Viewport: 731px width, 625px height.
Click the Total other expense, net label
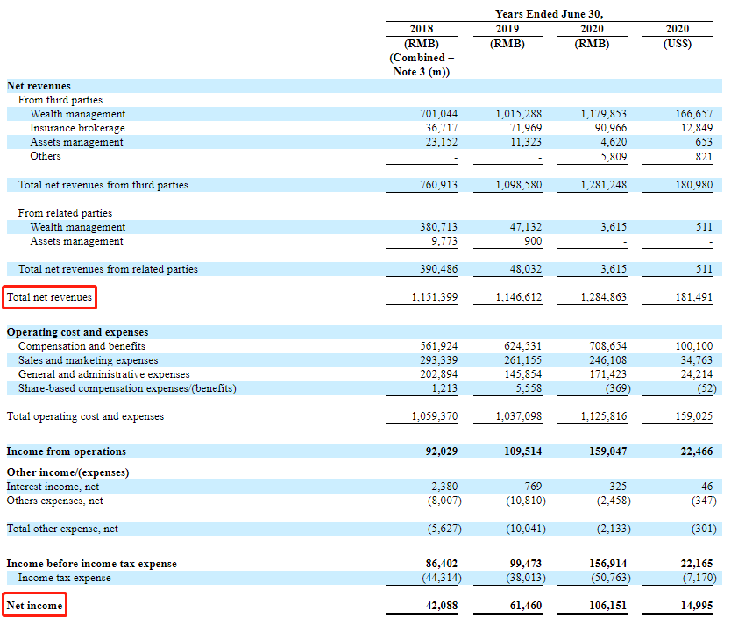[x=62, y=529]
